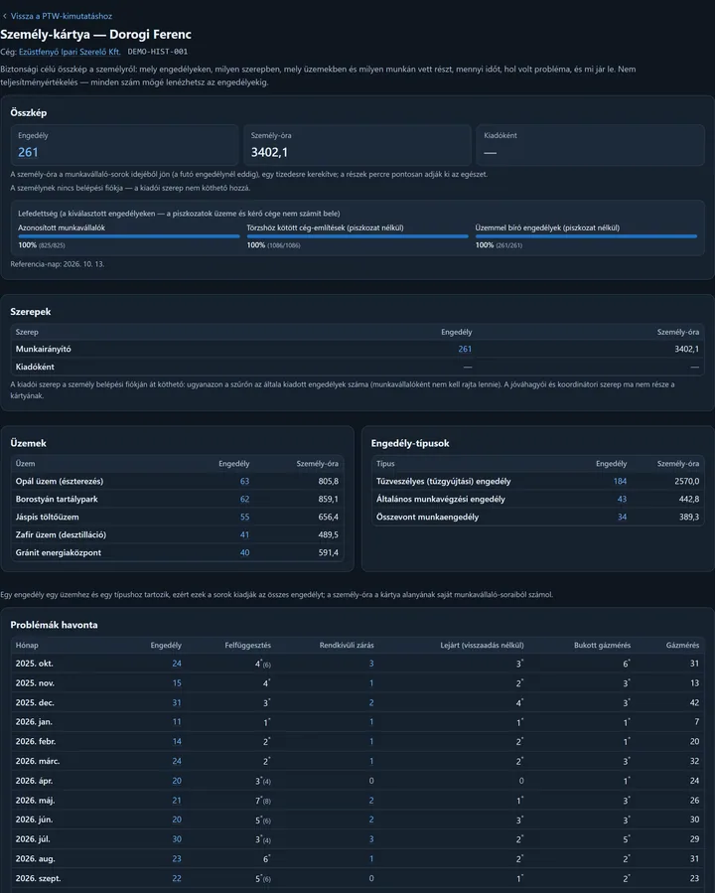This screenshot has height=893, width=715.
Task: Click the 859,1 person-hours for Borostyán tartálypark
Action: coord(328,499)
